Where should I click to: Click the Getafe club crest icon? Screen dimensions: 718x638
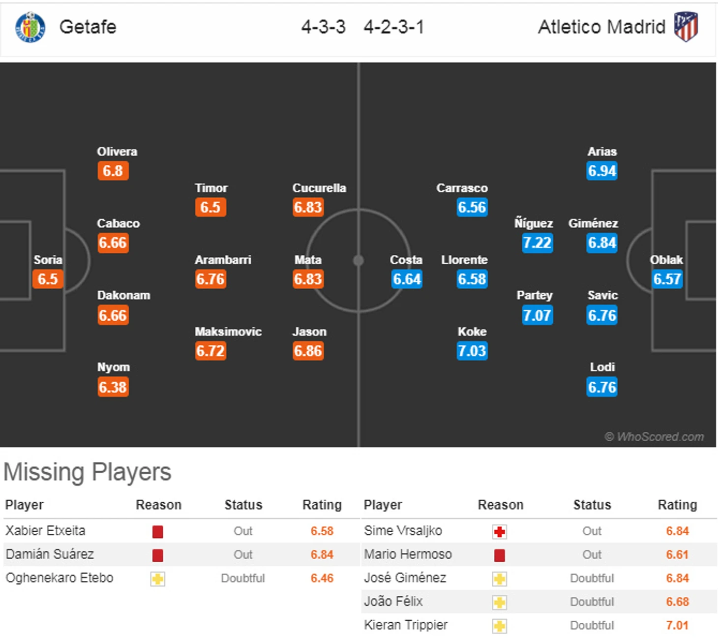(x=30, y=27)
